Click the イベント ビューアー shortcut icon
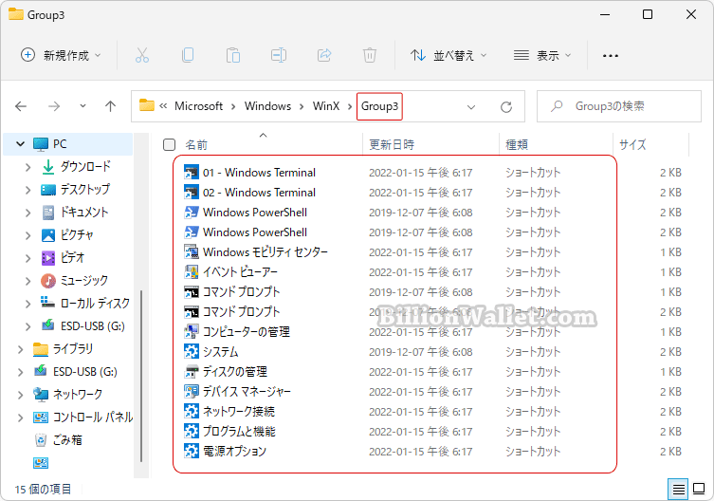The image size is (714, 501). (x=192, y=272)
